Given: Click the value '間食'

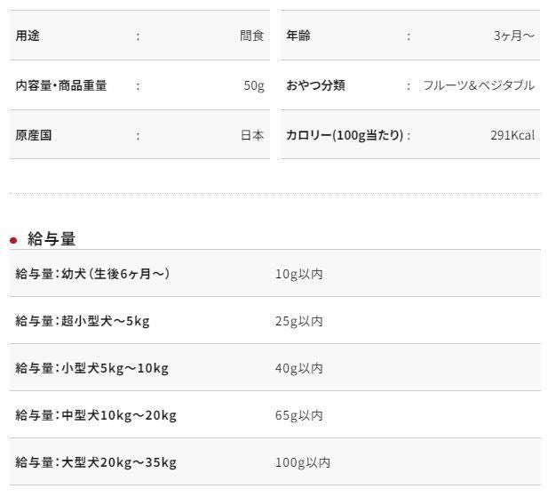Looking at the screenshot, I should pos(251,36).
